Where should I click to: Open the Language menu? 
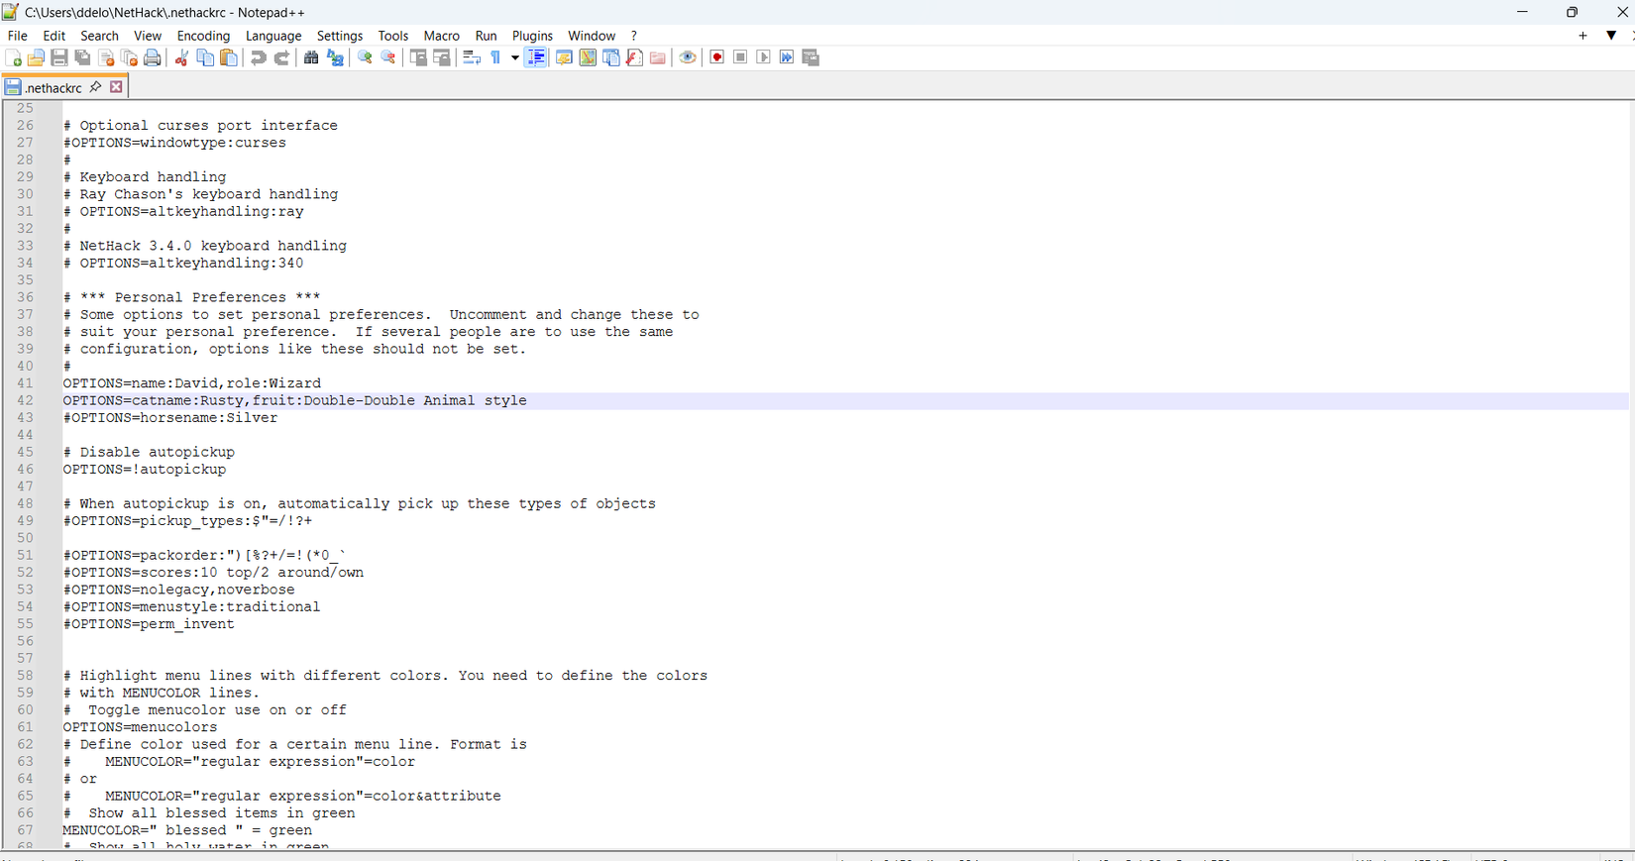click(x=273, y=36)
